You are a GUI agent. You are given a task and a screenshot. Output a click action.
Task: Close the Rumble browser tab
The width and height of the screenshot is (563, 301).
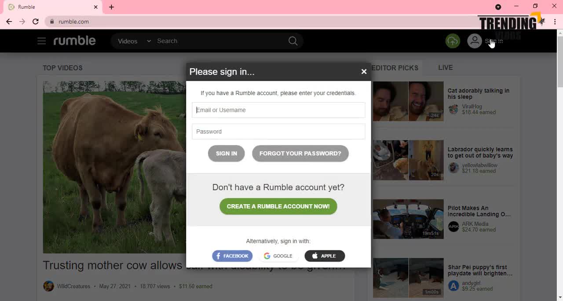[x=96, y=7]
